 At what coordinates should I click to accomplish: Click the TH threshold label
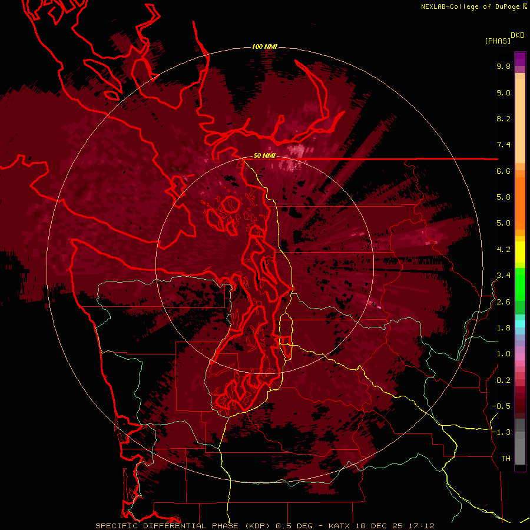pos(506,459)
